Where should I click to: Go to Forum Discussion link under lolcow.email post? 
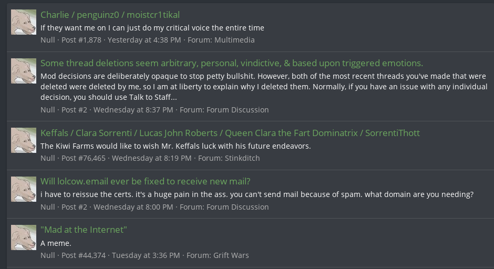click(238, 207)
